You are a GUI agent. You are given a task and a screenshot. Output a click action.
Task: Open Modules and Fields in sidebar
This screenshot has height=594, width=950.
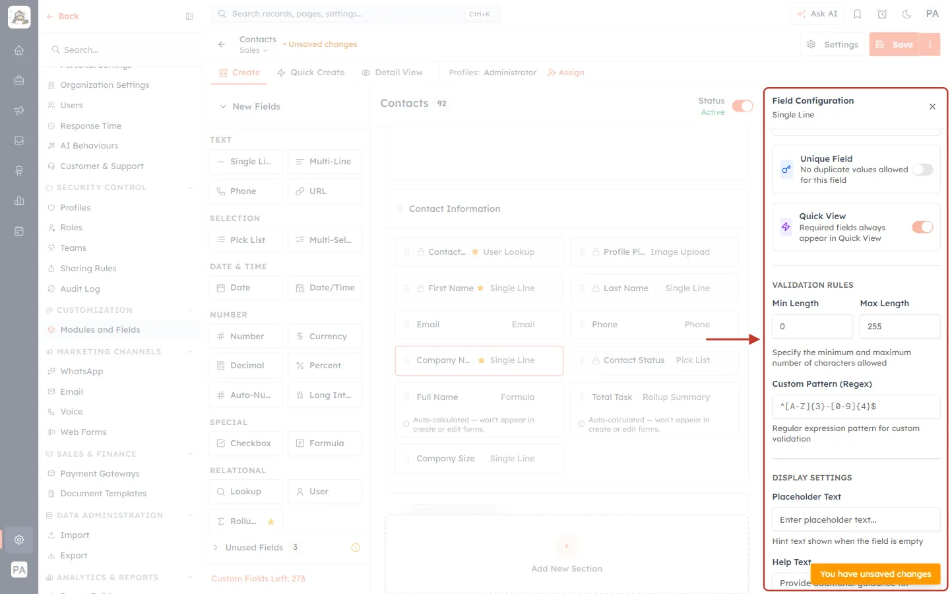120,330
